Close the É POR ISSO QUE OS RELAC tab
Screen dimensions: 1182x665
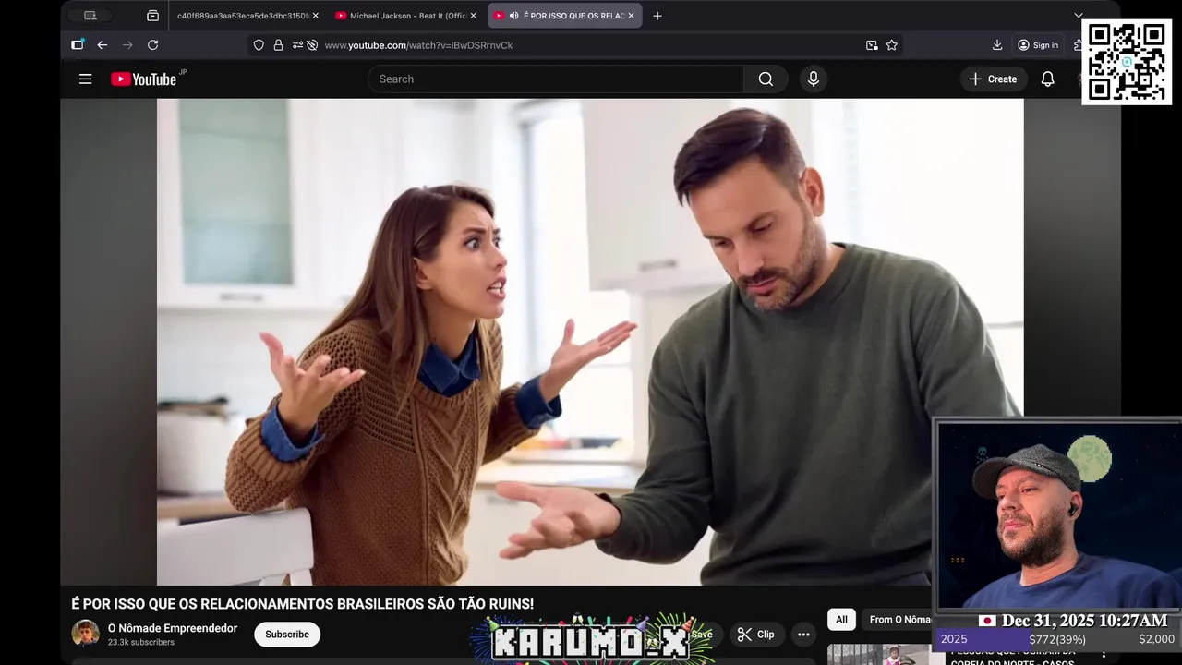[x=632, y=16]
